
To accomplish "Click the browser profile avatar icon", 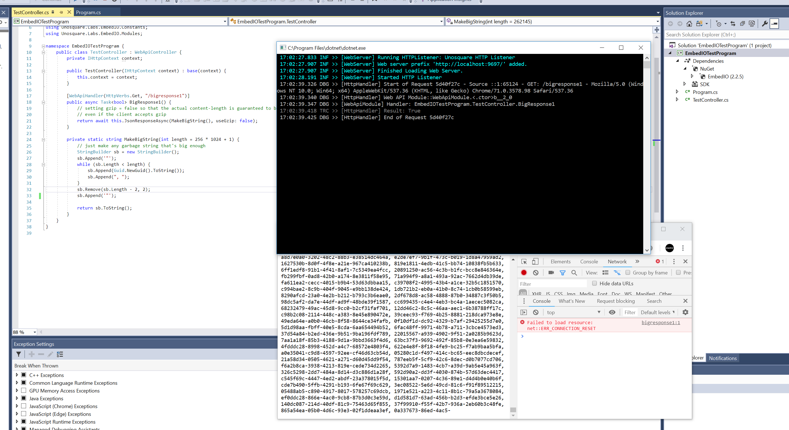I will point(670,248).
